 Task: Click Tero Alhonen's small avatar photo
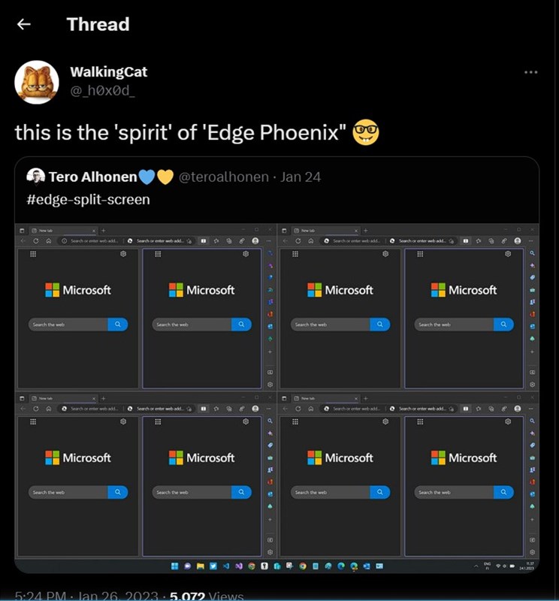(35, 177)
